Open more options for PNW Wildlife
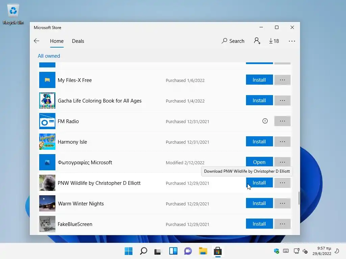This screenshot has width=346, height=259. pos(282,183)
